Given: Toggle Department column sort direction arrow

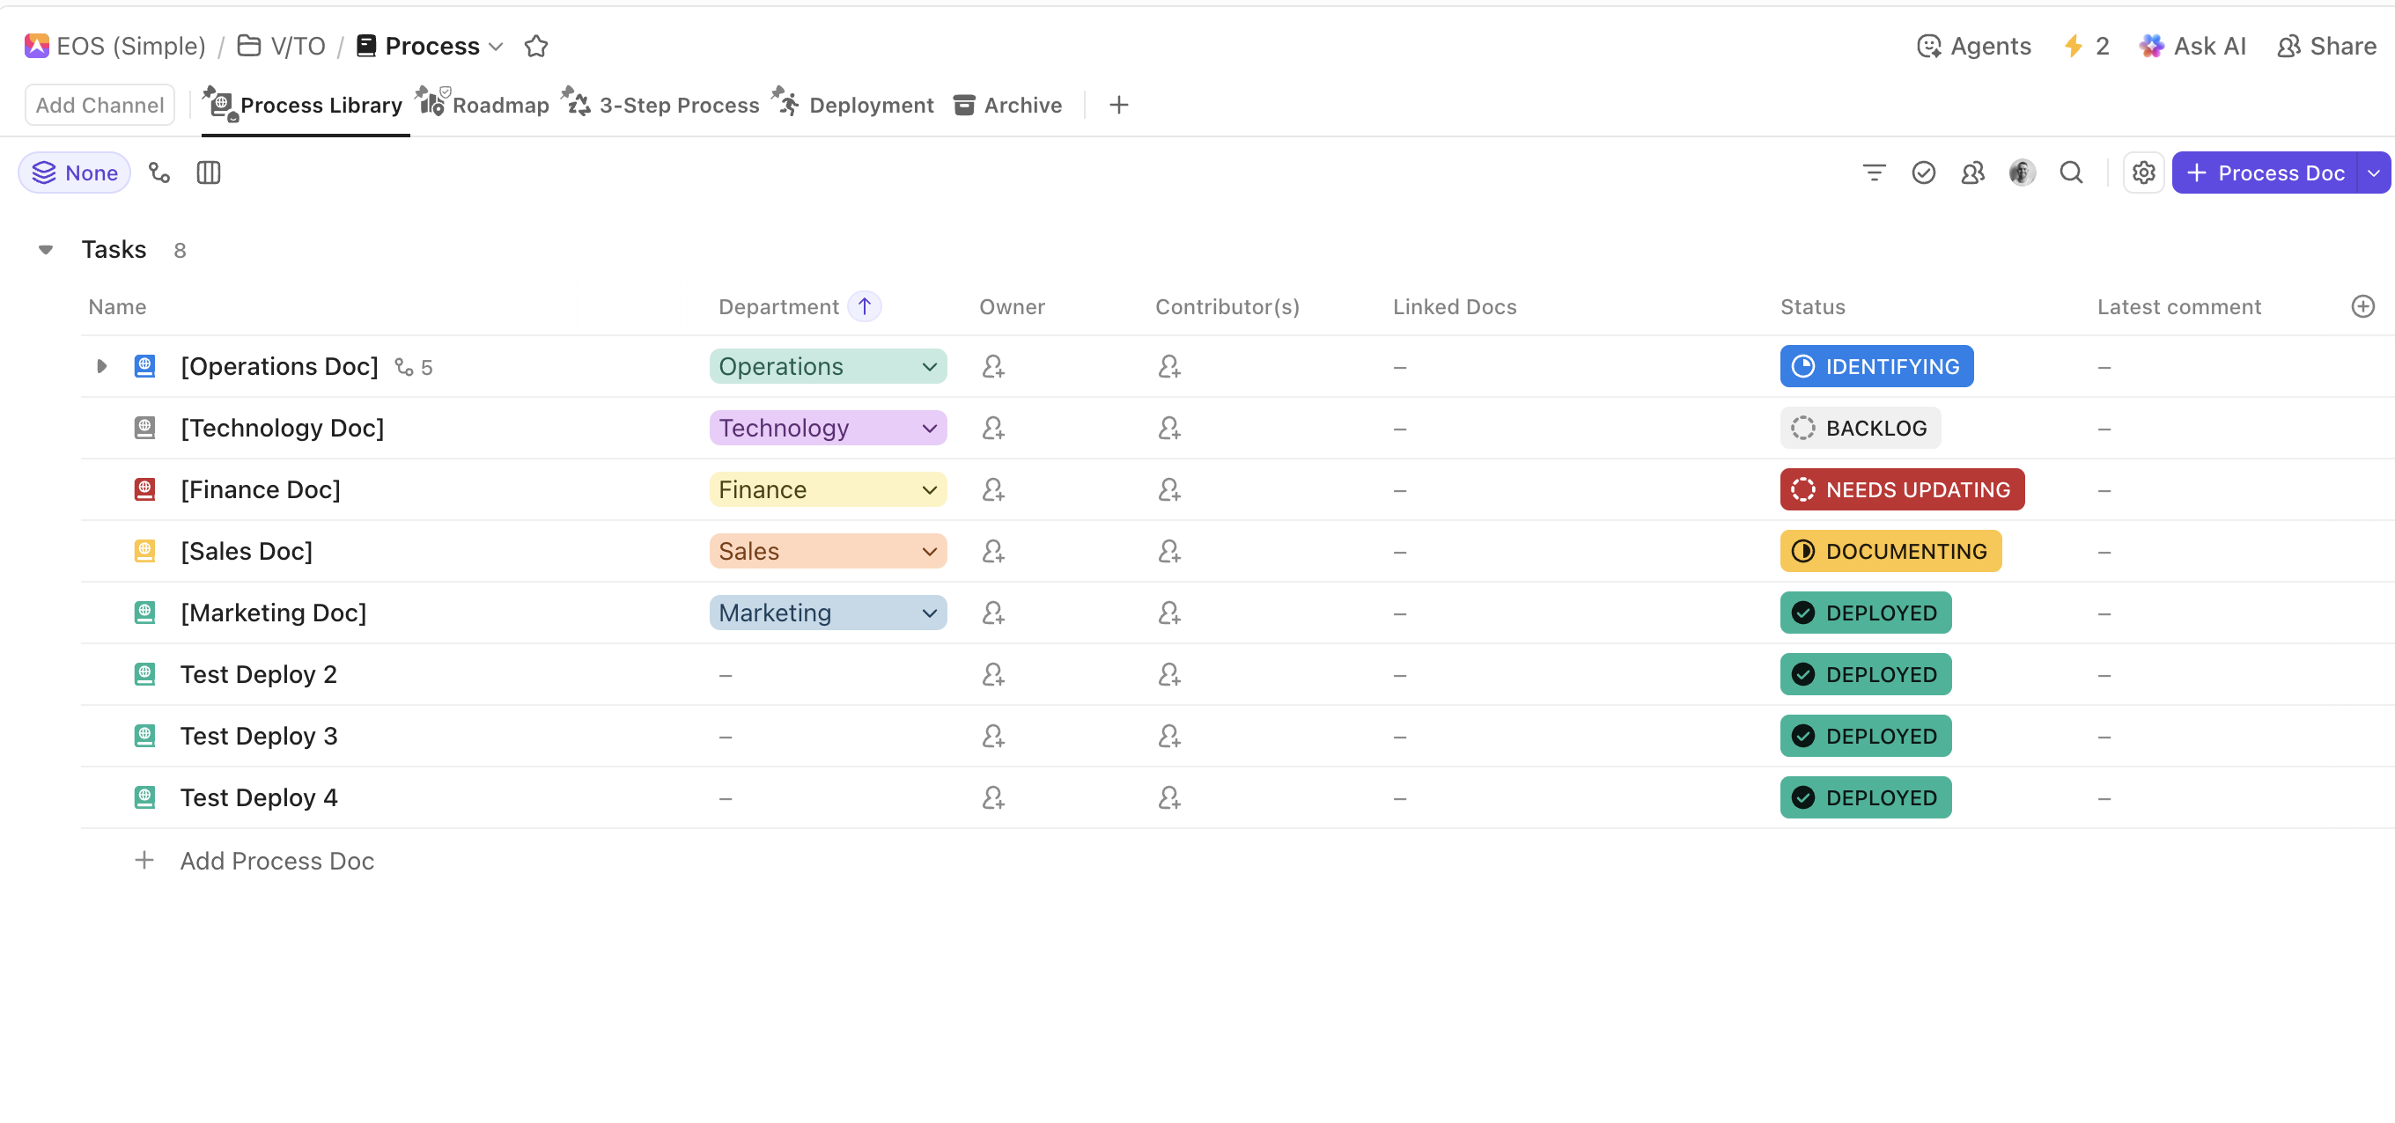Looking at the screenshot, I should click(x=864, y=307).
